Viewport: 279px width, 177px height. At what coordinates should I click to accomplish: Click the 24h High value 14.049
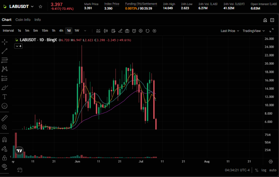[x=168, y=8]
